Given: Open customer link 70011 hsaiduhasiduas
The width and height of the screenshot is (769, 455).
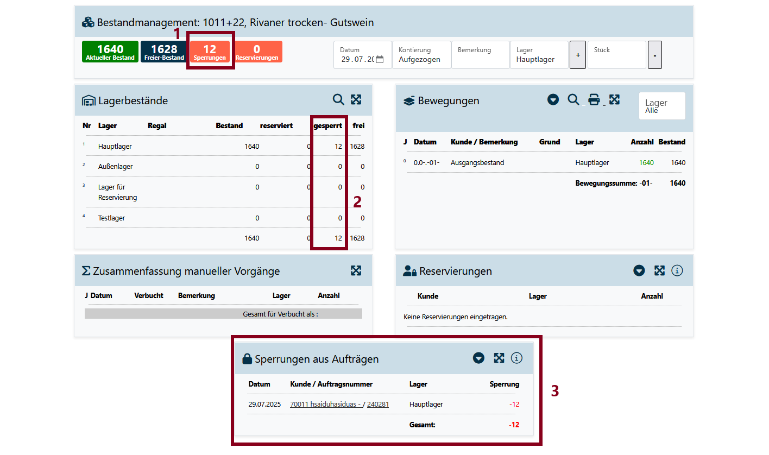Looking at the screenshot, I should (x=326, y=405).
